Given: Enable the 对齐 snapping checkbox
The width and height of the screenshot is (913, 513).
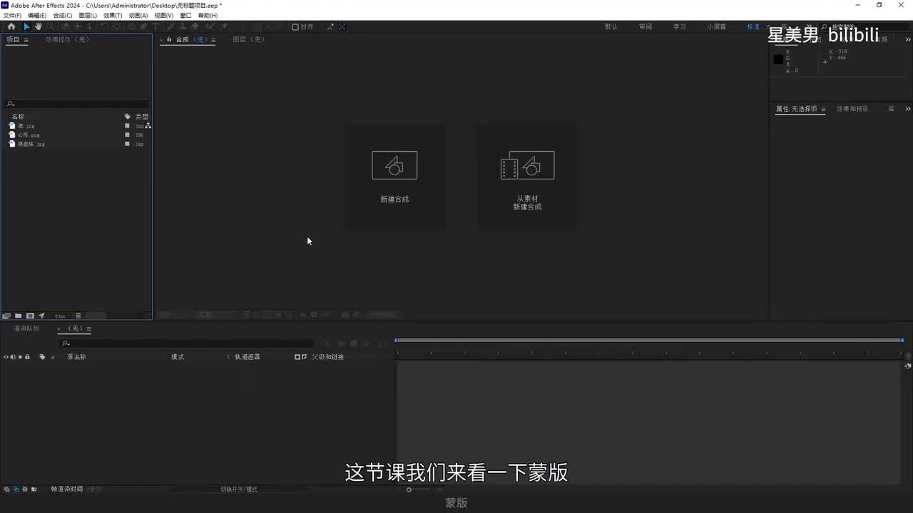Looking at the screenshot, I should click(295, 27).
